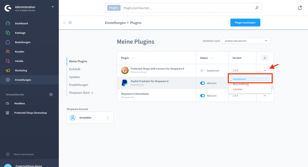Click the Plugin hochladen button
This screenshot has height=167, width=308.
pyautogui.click(x=245, y=23)
